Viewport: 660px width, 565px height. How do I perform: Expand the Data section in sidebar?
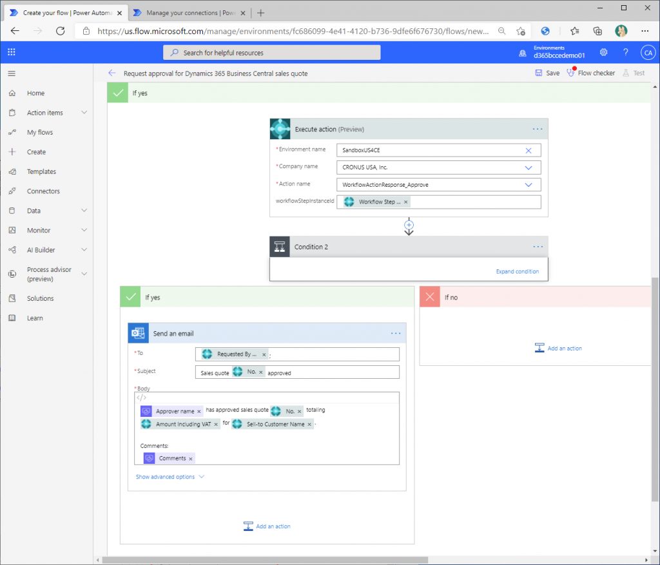click(84, 211)
